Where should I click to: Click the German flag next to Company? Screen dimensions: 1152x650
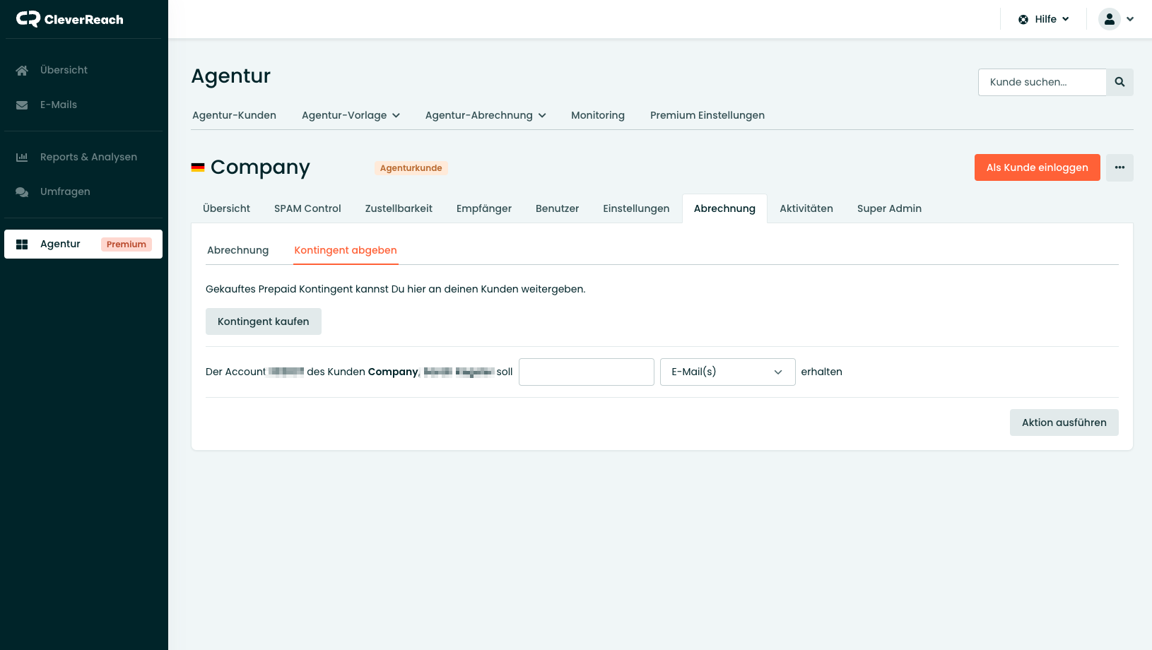(x=198, y=167)
